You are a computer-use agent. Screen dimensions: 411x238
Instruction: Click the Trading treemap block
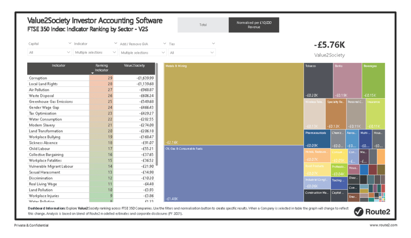(339, 183)
